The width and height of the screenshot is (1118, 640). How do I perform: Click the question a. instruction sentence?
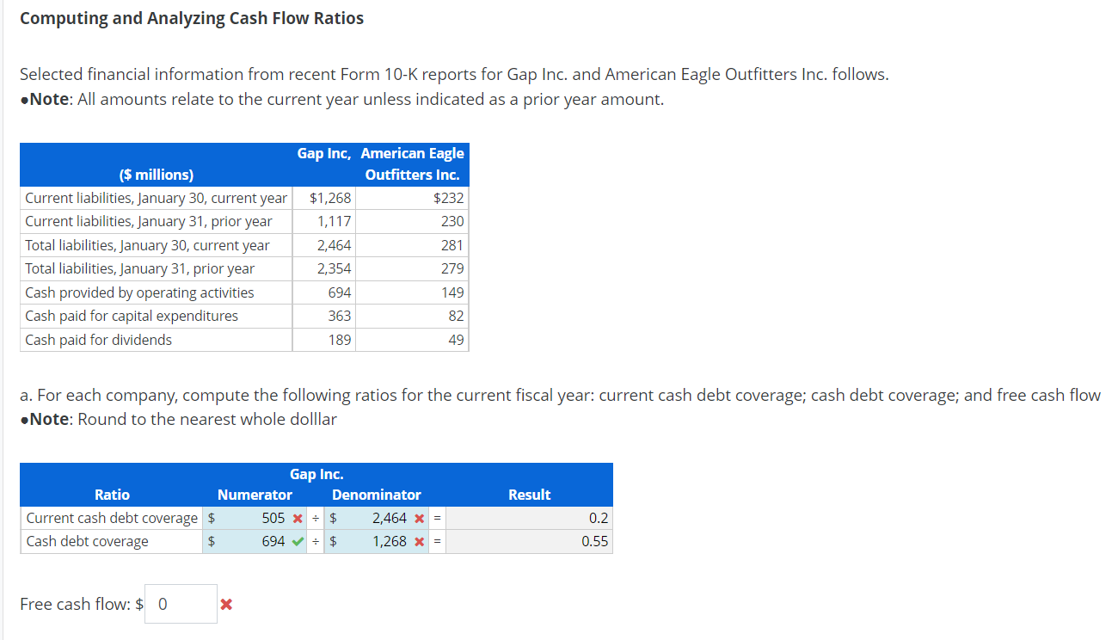pos(560,396)
